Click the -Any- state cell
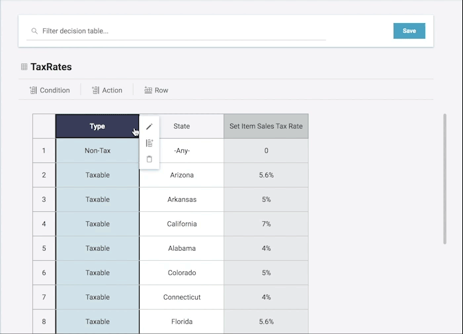 pos(181,150)
